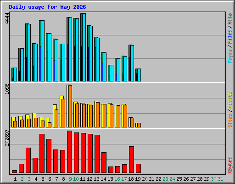This screenshot has width=235, height=184.
Task: Click day 18 on the x-axis
Action: 131,179
